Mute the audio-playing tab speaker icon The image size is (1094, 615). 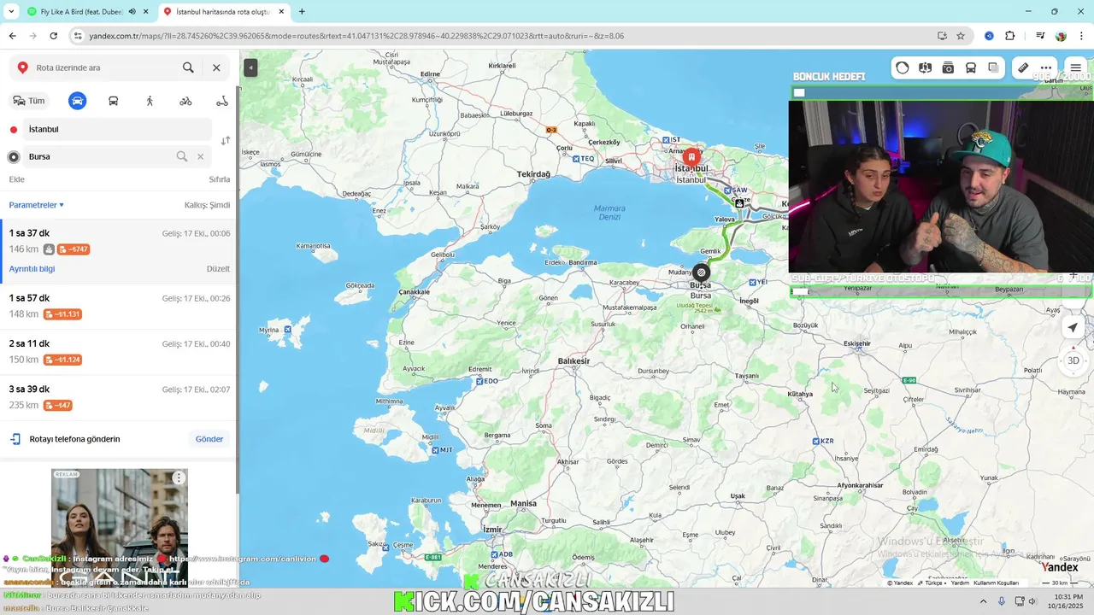[132, 12]
